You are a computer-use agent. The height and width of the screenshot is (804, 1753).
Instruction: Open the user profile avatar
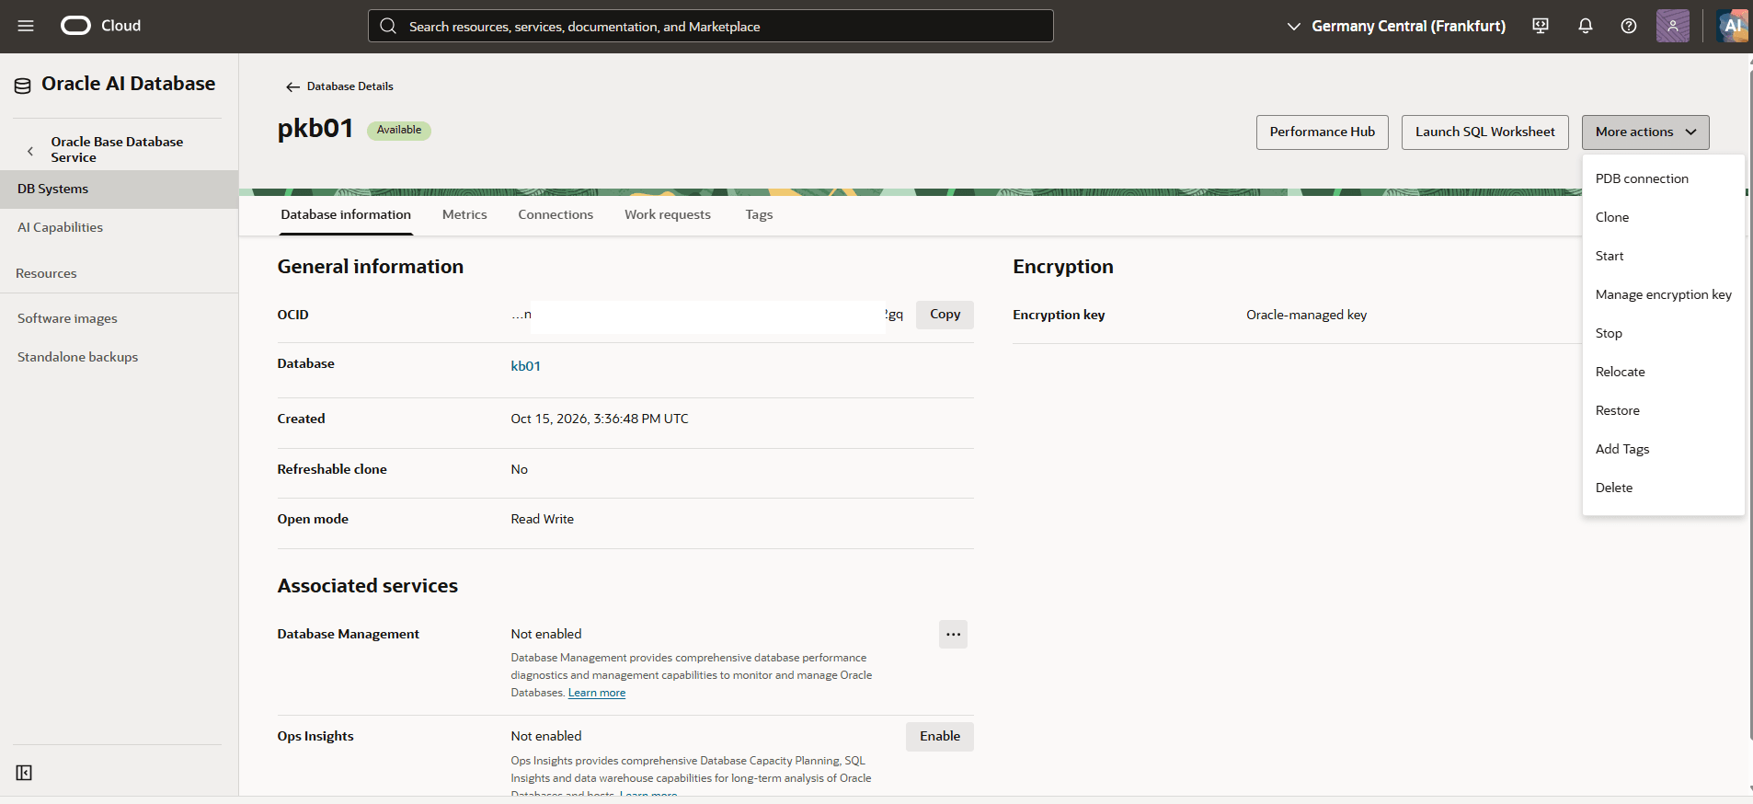coord(1673,26)
